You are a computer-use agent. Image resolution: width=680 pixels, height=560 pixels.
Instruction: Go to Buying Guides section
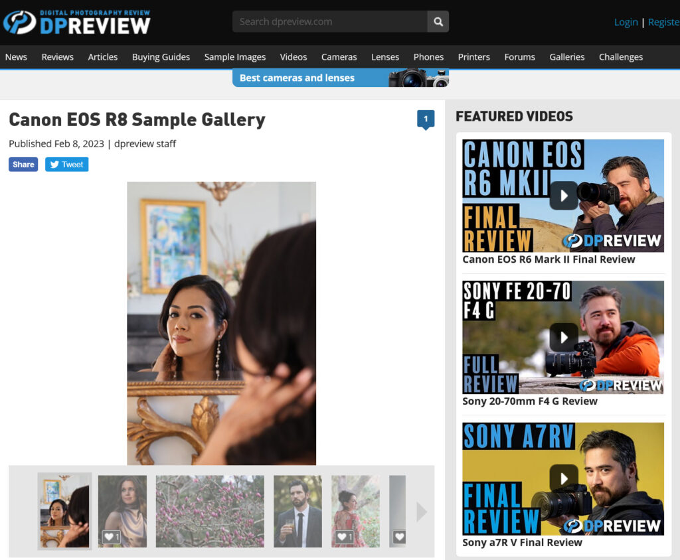[161, 57]
